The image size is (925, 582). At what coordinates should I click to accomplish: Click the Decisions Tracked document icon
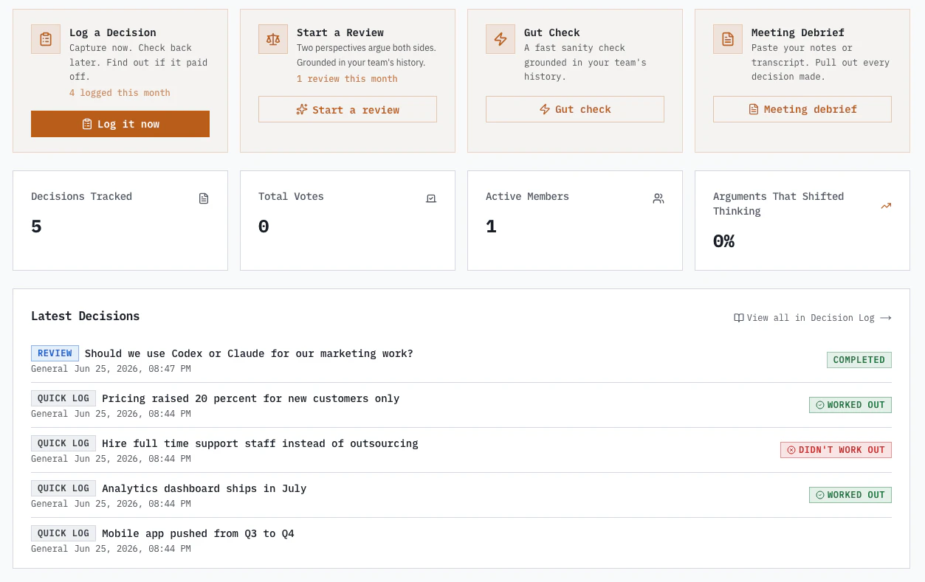tap(204, 198)
